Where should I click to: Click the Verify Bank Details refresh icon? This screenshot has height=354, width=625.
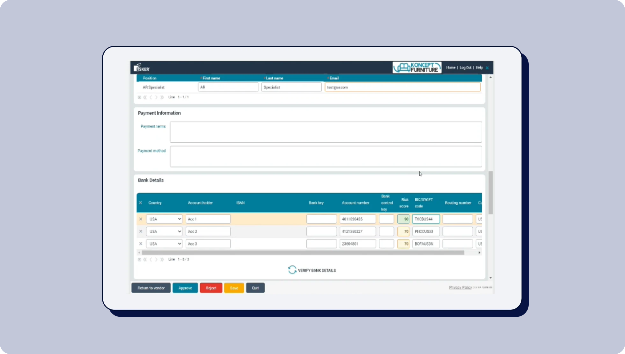click(x=292, y=270)
